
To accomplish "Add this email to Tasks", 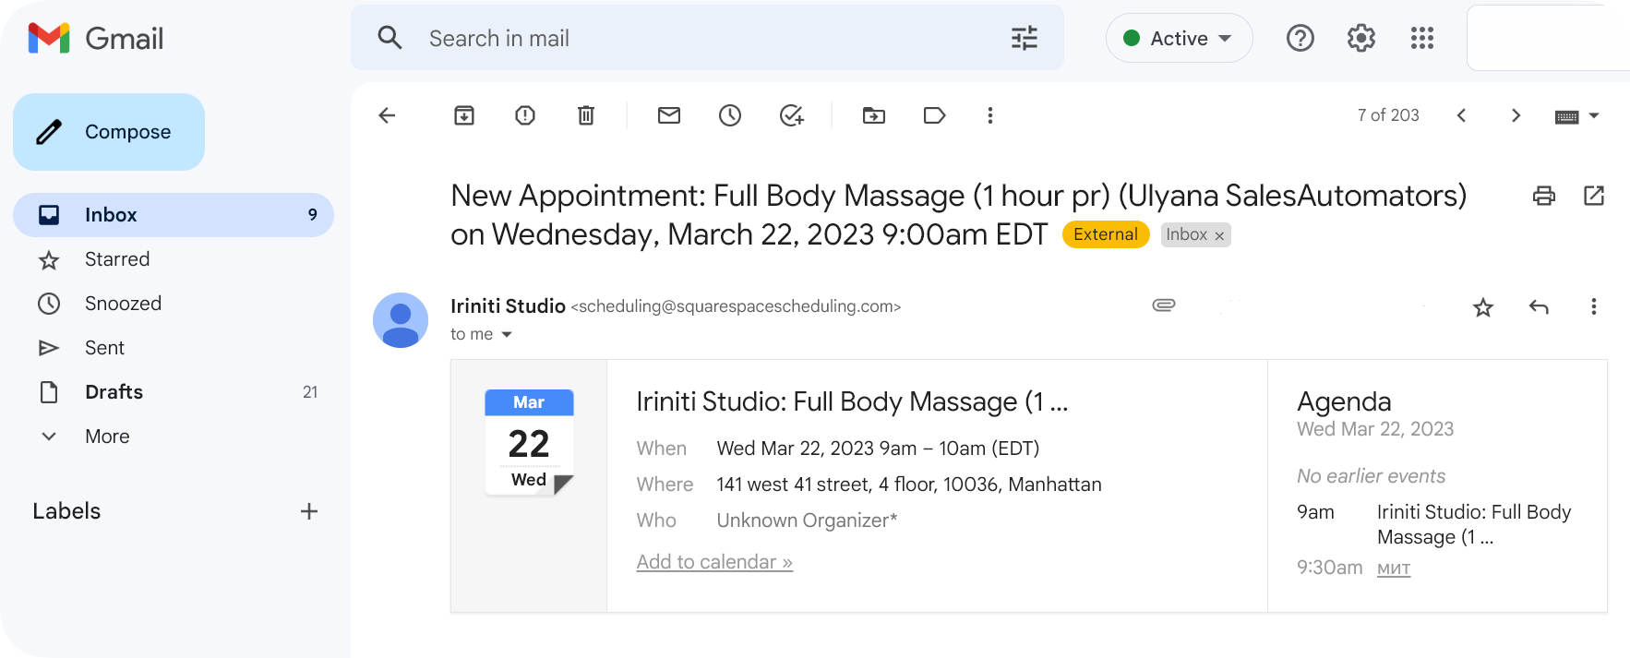I will 791,115.
